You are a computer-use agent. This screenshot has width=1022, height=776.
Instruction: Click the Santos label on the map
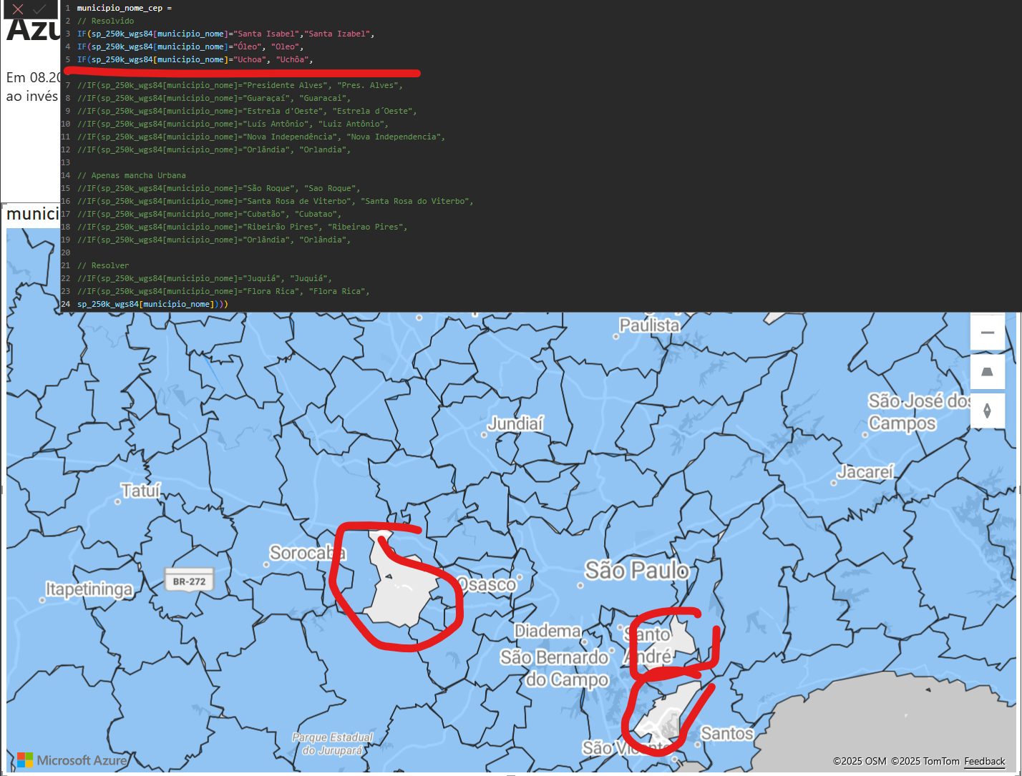726,733
